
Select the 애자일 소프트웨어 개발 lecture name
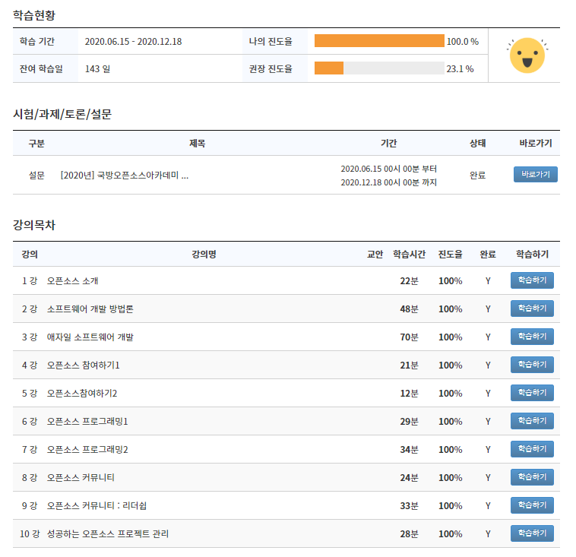pos(90,337)
